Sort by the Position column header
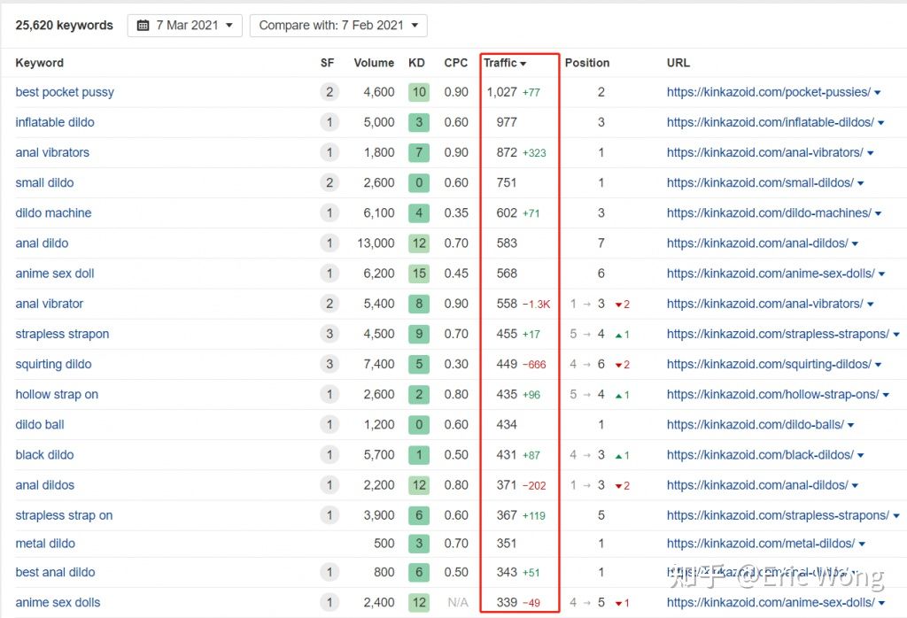This screenshot has width=907, height=618. click(587, 63)
